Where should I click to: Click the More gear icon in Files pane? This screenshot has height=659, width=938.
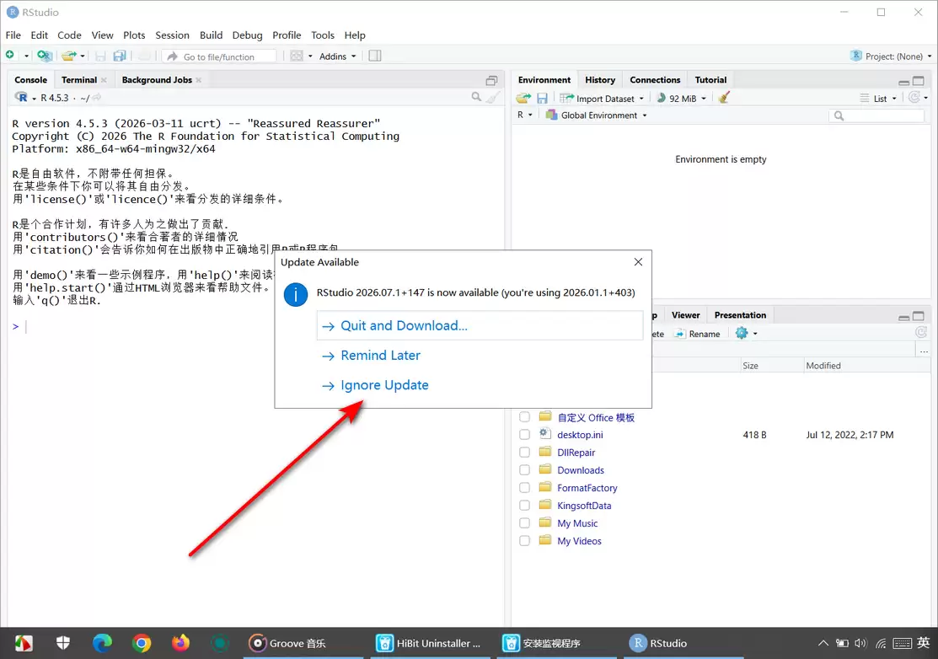pyautogui.click(x=742, y=333)
